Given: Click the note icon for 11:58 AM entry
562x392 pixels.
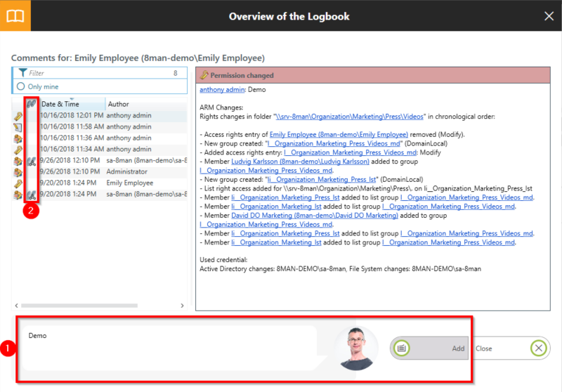Looking at the screenshot, I should coord(18,127).
